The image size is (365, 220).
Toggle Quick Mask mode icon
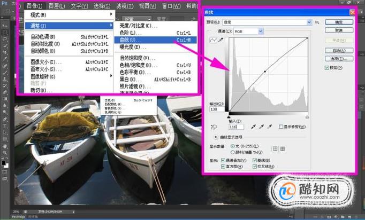5,172
